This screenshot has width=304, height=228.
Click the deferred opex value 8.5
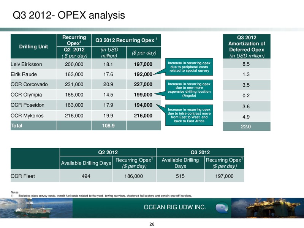pos(246,64)
